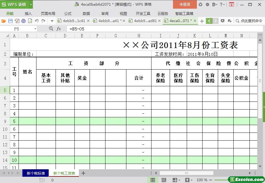Click the zoom out minus on zoom slider
The image size is (265, 183).
click(211, 180)
